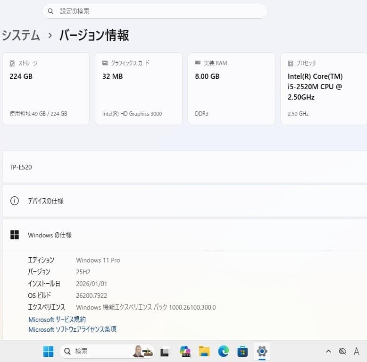The image size is (367, 362).
Task: Select the OS ビルド label
Action: (x=39, y=295)
